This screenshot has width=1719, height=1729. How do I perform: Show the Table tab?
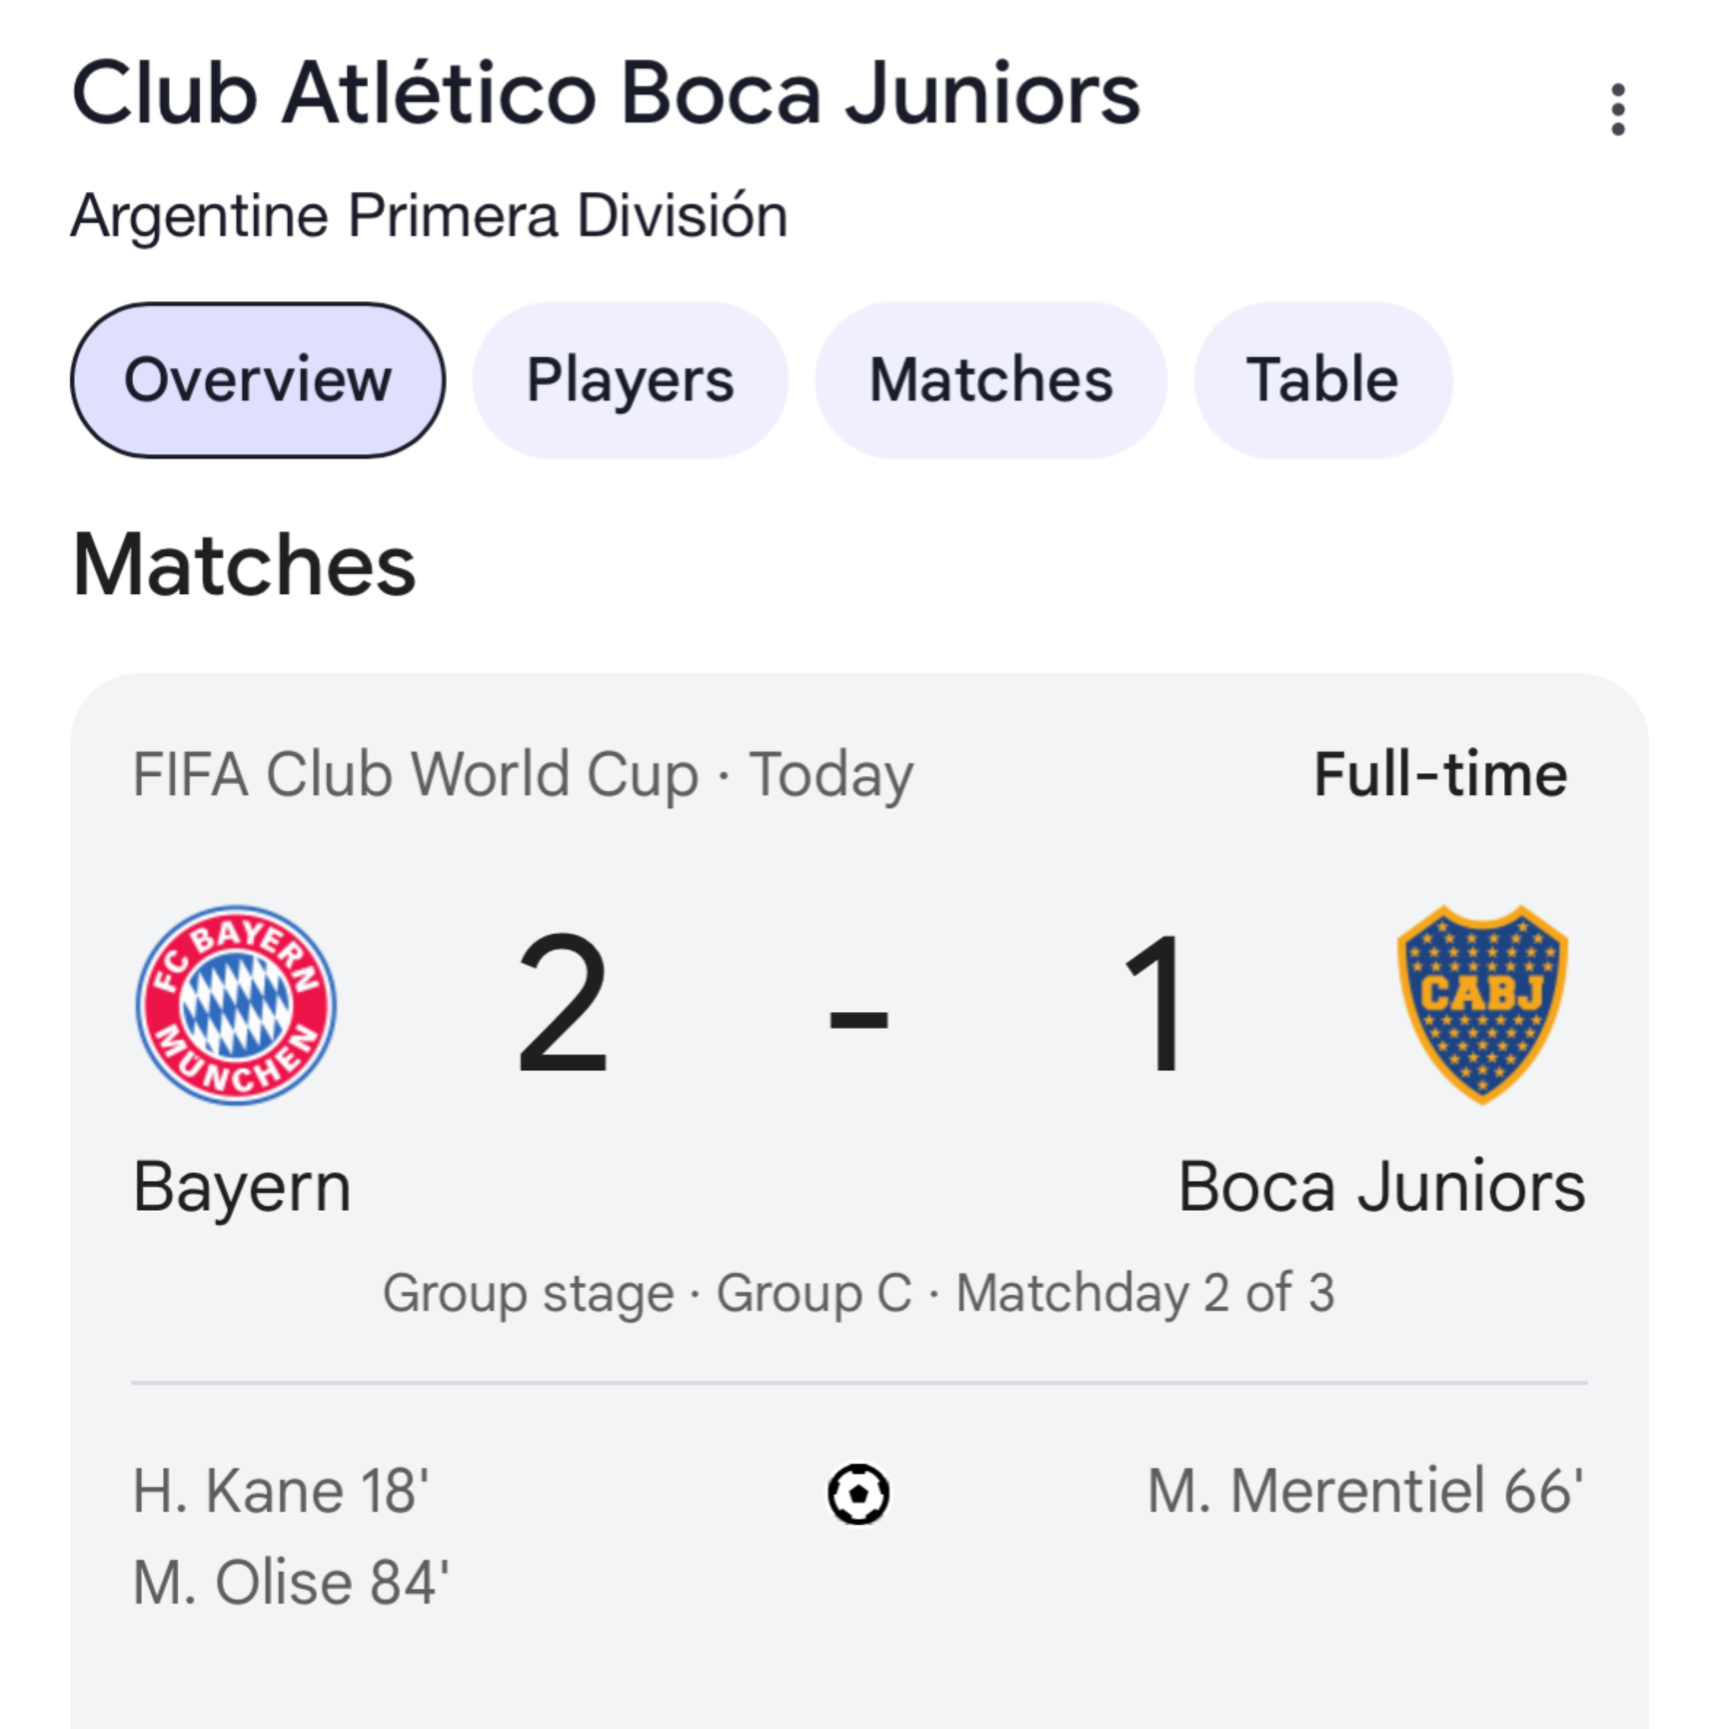1323,380
